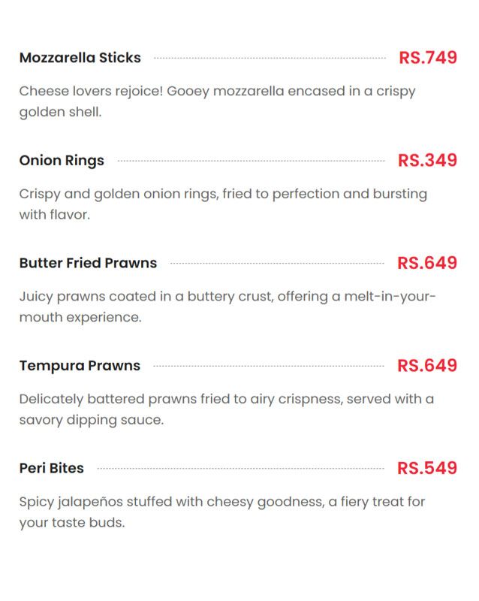Open the Onion Rings menu item

[x=62, y=161]
